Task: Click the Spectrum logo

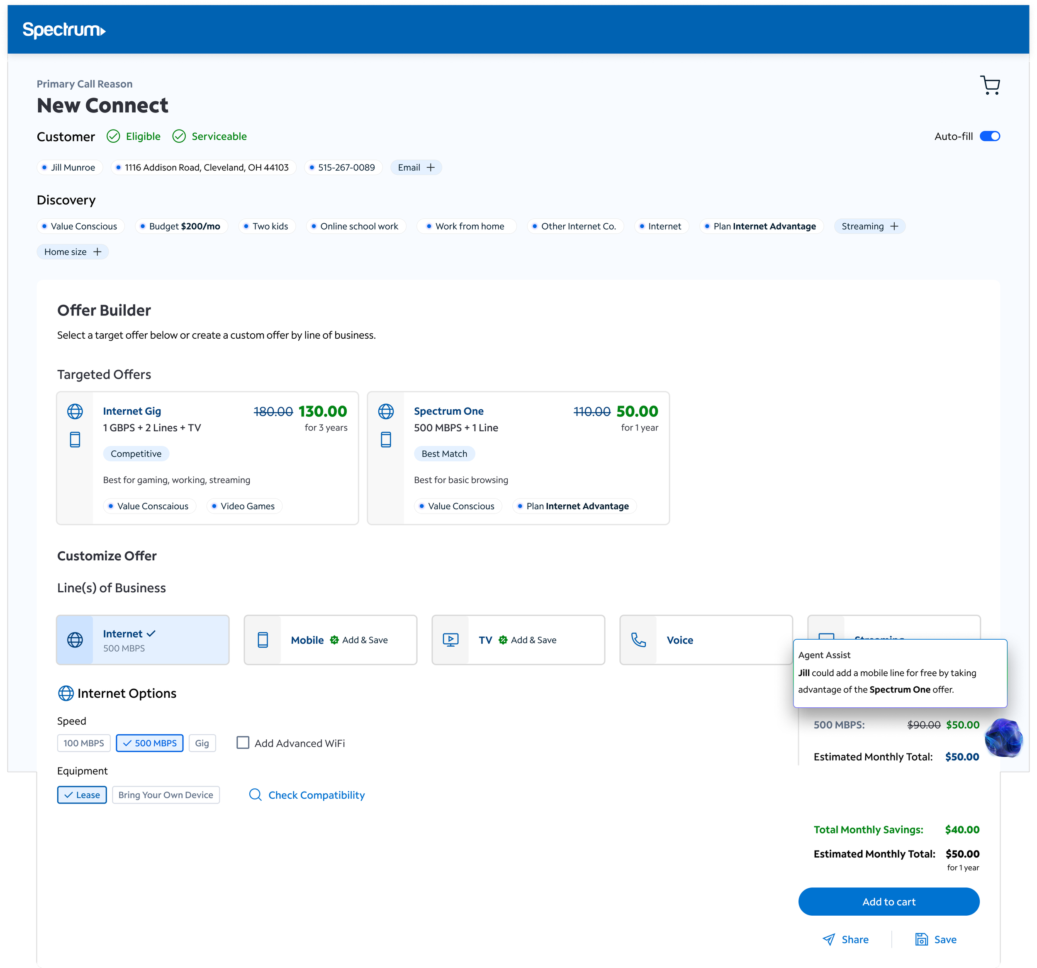Action: pyautogui.click(x=64, y=30)
